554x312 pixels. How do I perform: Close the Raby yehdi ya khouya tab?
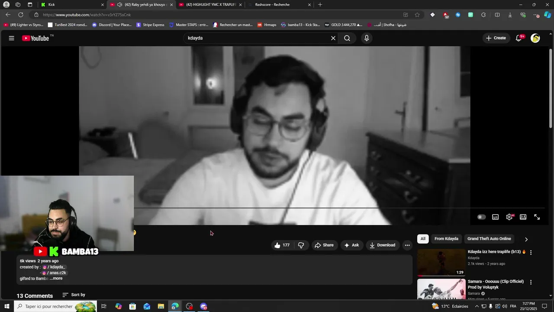pos(171,5)
